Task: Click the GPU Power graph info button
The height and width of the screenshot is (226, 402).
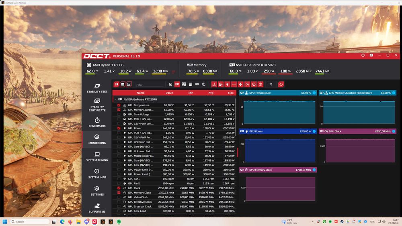Action: coord(314,131)
